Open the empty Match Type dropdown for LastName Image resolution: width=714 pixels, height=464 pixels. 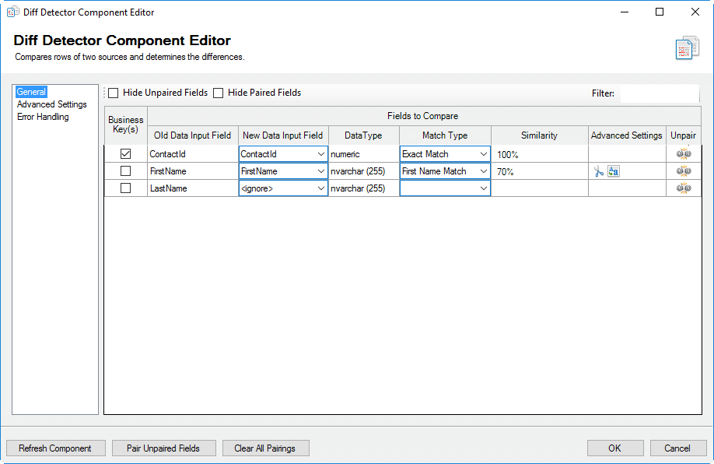[x=485, y=188]
